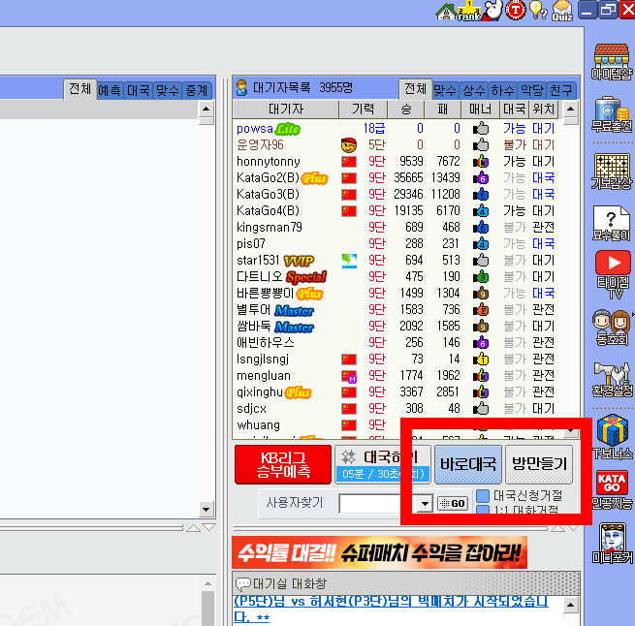
Task: Sort by the 매너 column header
Action: click(480, 109)
